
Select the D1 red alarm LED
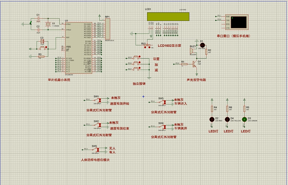tap(202, 45)
